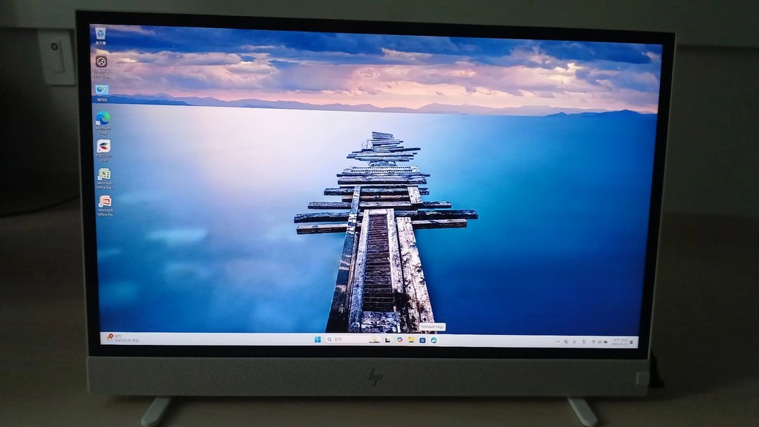759x427 pixels.
Task: Open quick settings via the network and volume icons
Action: tap(599, 342)
